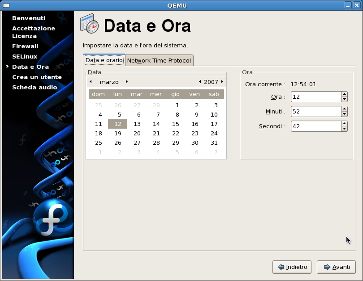Close the QEMU window
Screen dimensions: 363x281
(357, 5)
